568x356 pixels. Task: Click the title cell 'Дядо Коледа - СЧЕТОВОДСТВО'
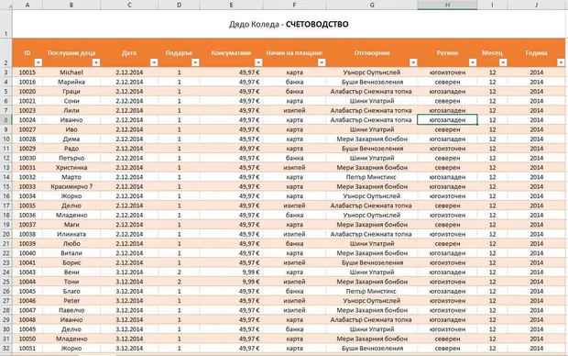[x=289, y=24]
